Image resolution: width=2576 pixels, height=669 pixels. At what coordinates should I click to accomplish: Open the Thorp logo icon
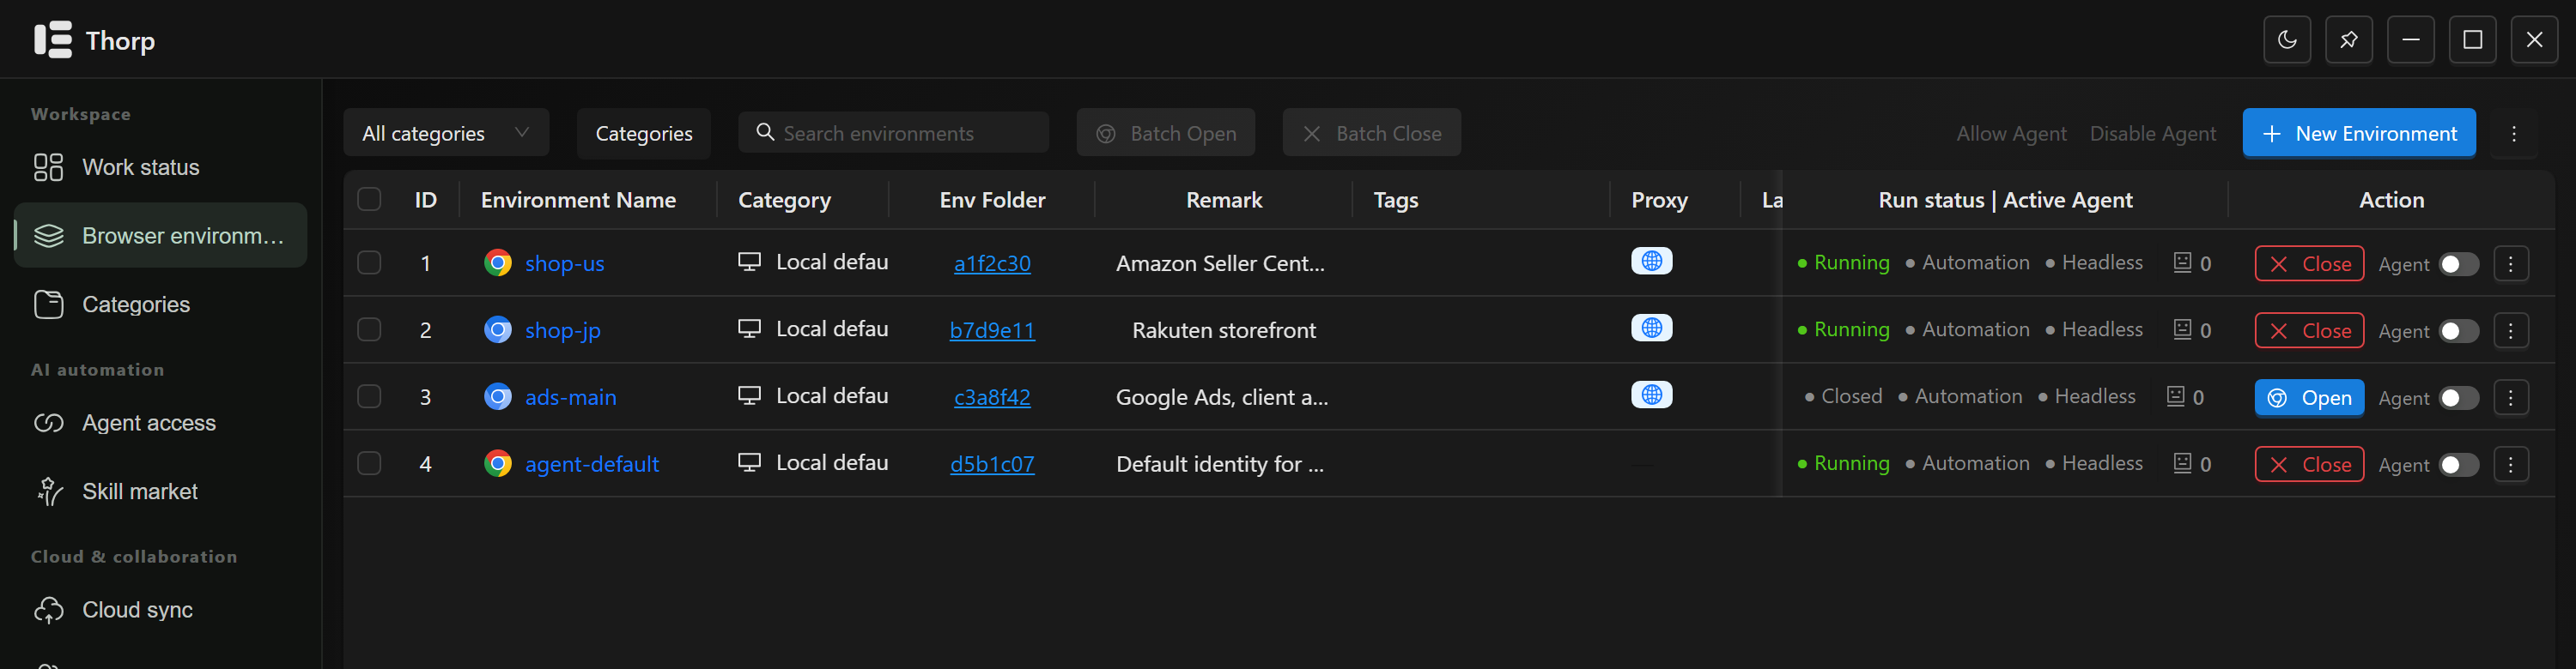[53, 40]
